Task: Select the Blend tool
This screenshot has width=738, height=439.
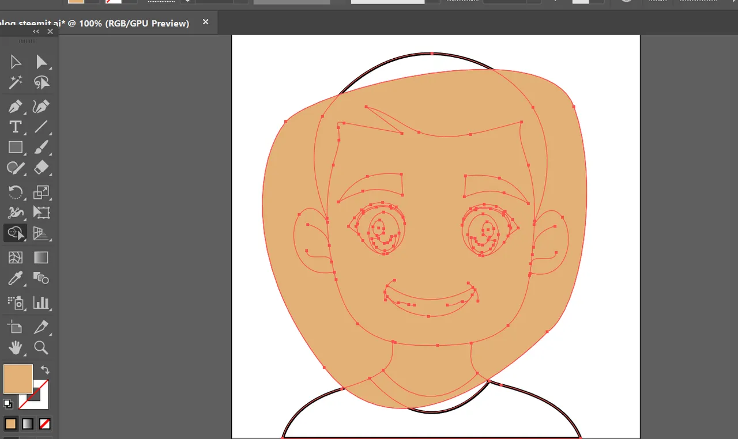Action: coord(41,278)
